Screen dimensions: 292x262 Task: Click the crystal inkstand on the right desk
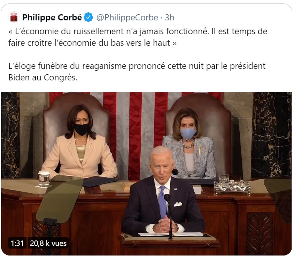pos(232,187)
